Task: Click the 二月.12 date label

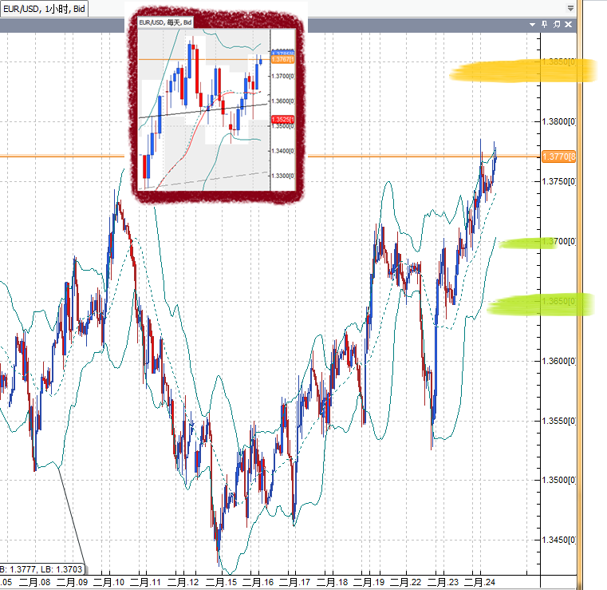Action: pyautogui.click(x=183, y=582)
